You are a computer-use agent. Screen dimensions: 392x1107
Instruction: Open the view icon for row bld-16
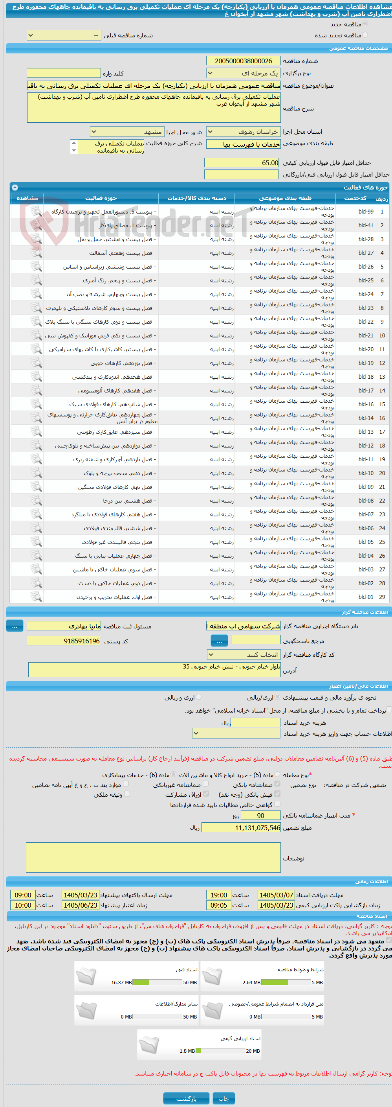(x=36, y=404)
